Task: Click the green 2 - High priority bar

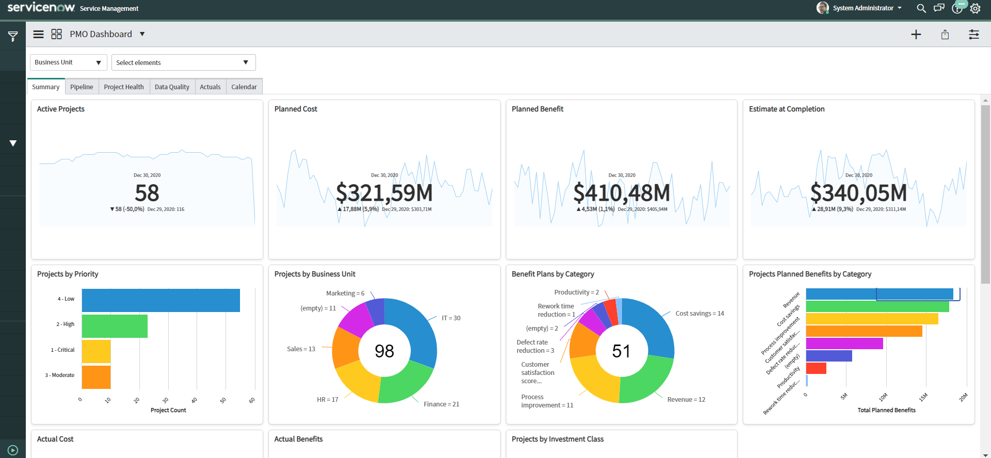Action: coord(115,326)
